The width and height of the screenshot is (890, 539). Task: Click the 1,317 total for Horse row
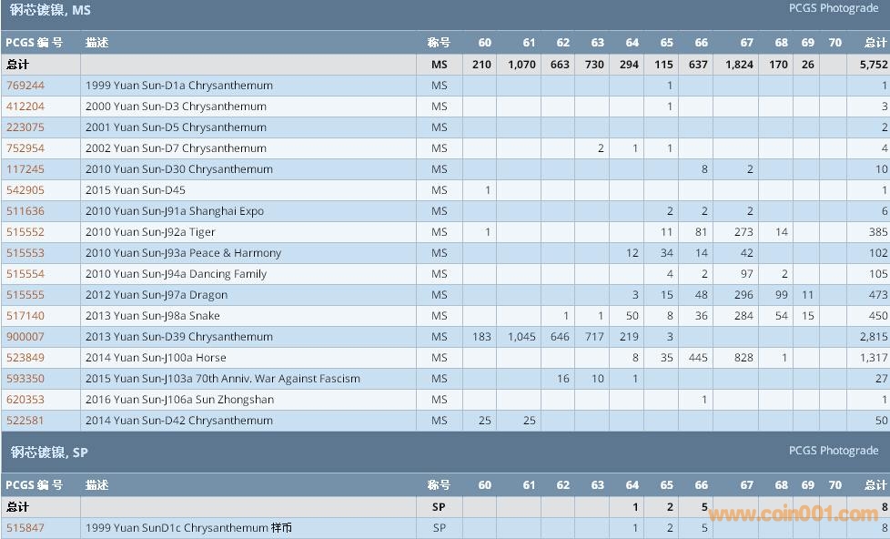point(873,358)
